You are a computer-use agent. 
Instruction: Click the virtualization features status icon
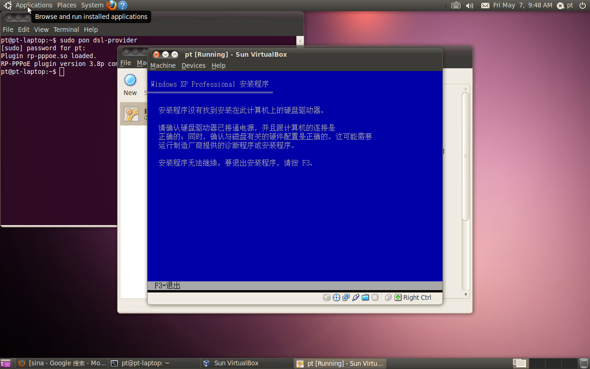pos(375,298)
